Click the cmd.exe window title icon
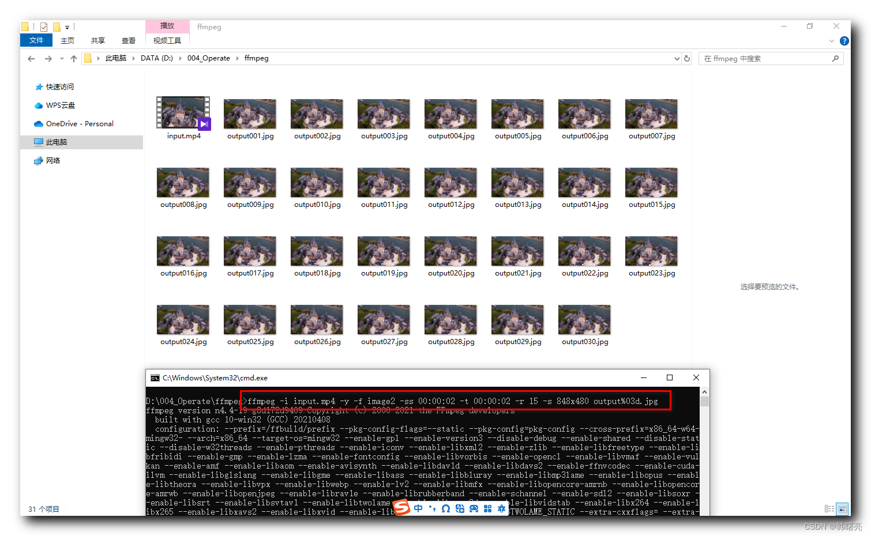Image resolution: width=871 pixels, height=536 pixels. 155,378
